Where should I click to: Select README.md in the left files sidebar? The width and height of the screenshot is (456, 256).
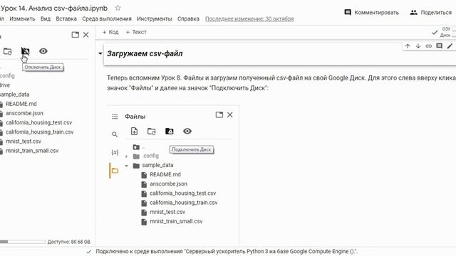(21, 104)
